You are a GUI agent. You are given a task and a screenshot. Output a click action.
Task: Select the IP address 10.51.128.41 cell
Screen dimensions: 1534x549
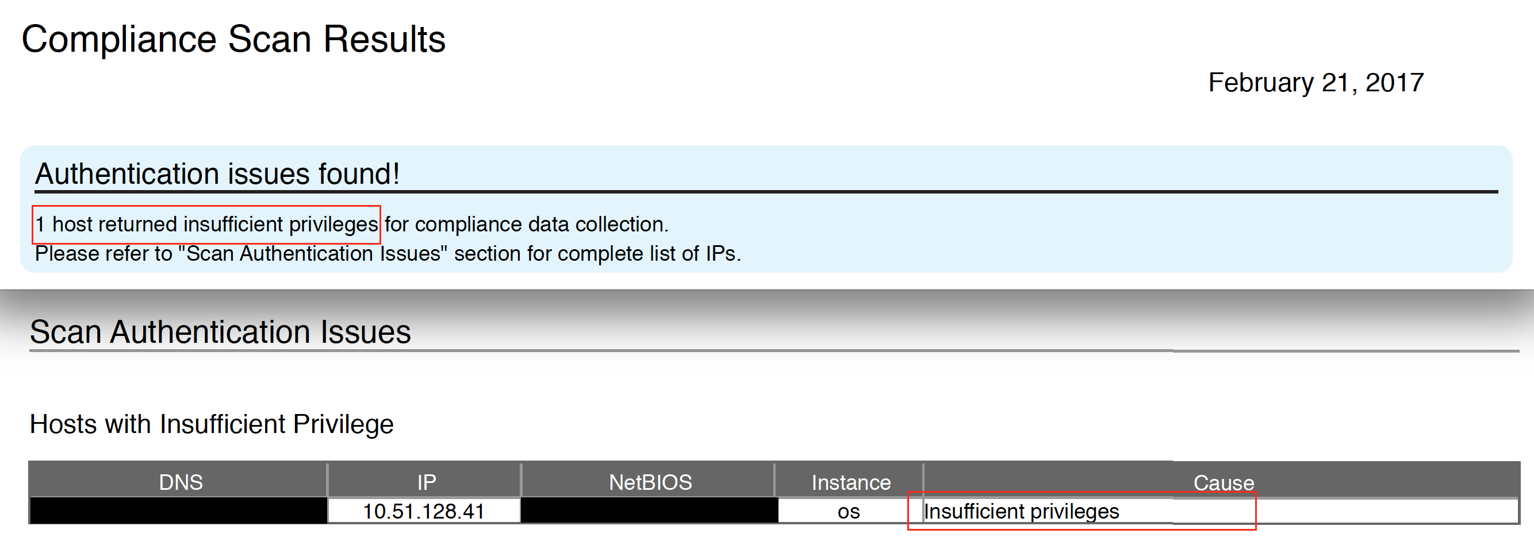pos(423,512)
